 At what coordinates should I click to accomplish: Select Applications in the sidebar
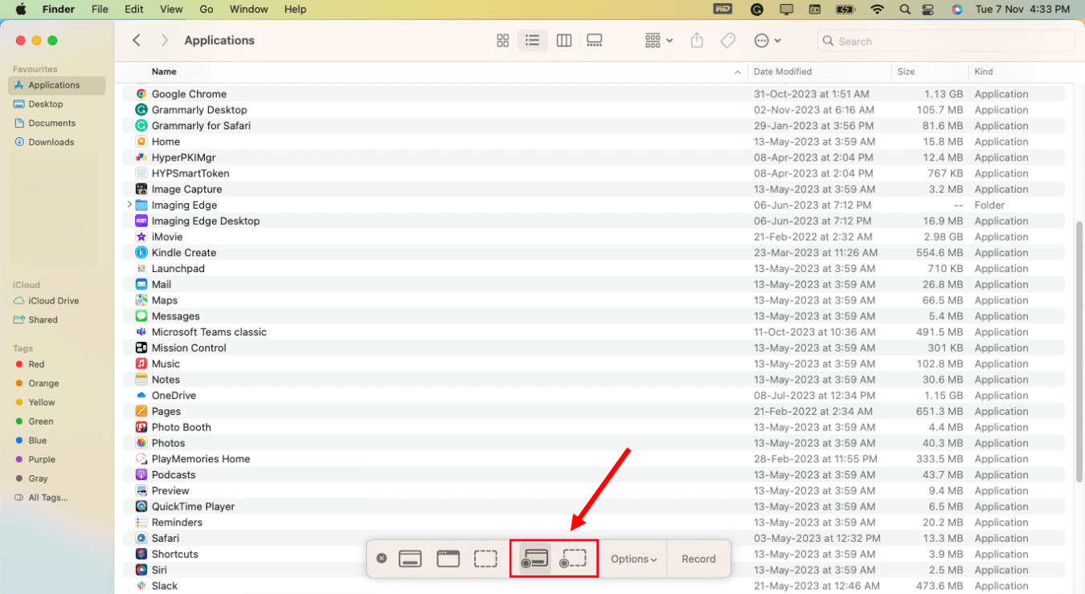(x=57, y=85)
